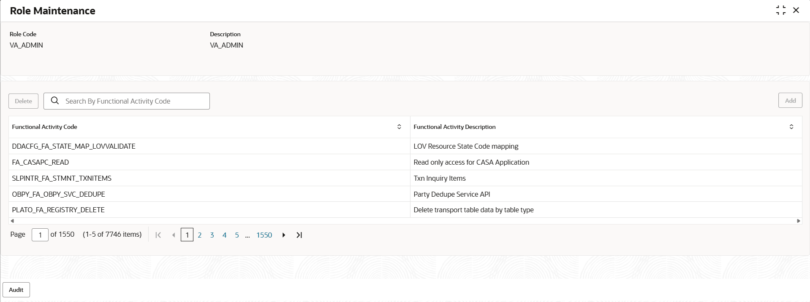Go to page 1550
The height and width of the screenshot is (302, 810).
point(264,235)
